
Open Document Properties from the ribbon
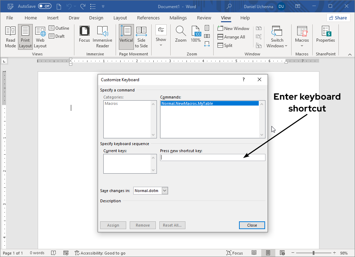tap(325, 36)
